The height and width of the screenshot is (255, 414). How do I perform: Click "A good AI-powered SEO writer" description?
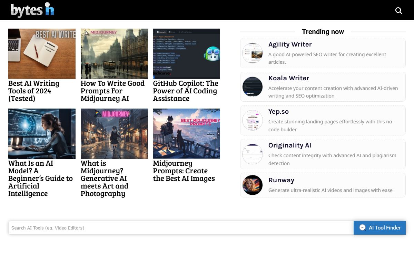click(327, 58)
